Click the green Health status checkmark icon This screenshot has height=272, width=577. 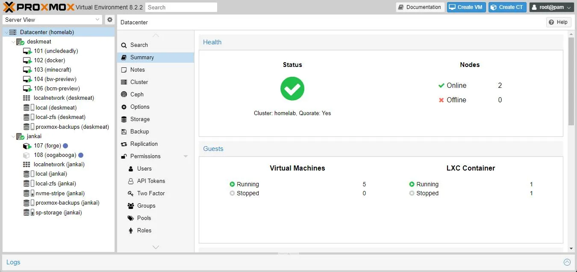coord(292,89)
